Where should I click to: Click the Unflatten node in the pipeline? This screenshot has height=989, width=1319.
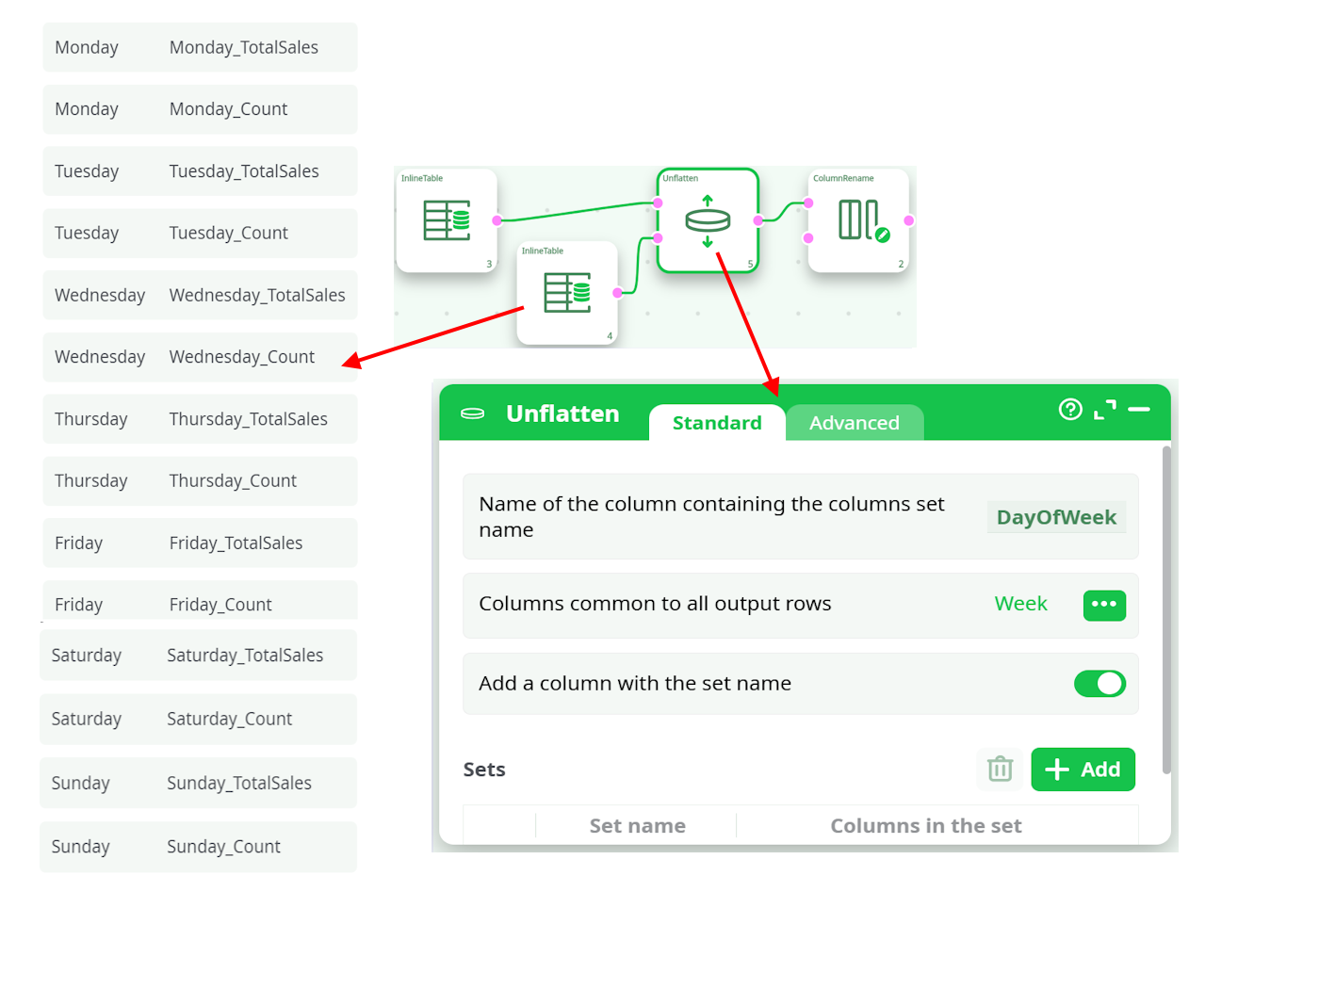click(708, 220)
